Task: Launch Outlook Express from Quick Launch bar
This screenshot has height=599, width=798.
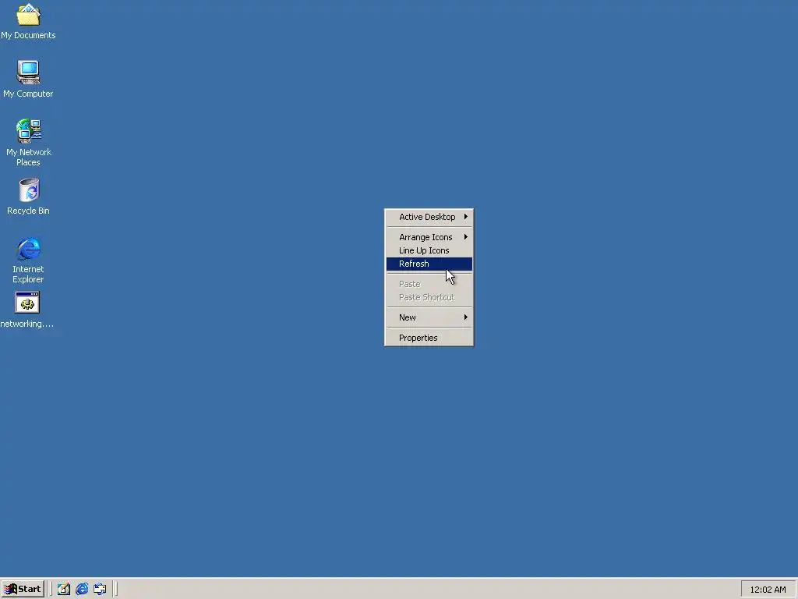Action: click(100, 589)
